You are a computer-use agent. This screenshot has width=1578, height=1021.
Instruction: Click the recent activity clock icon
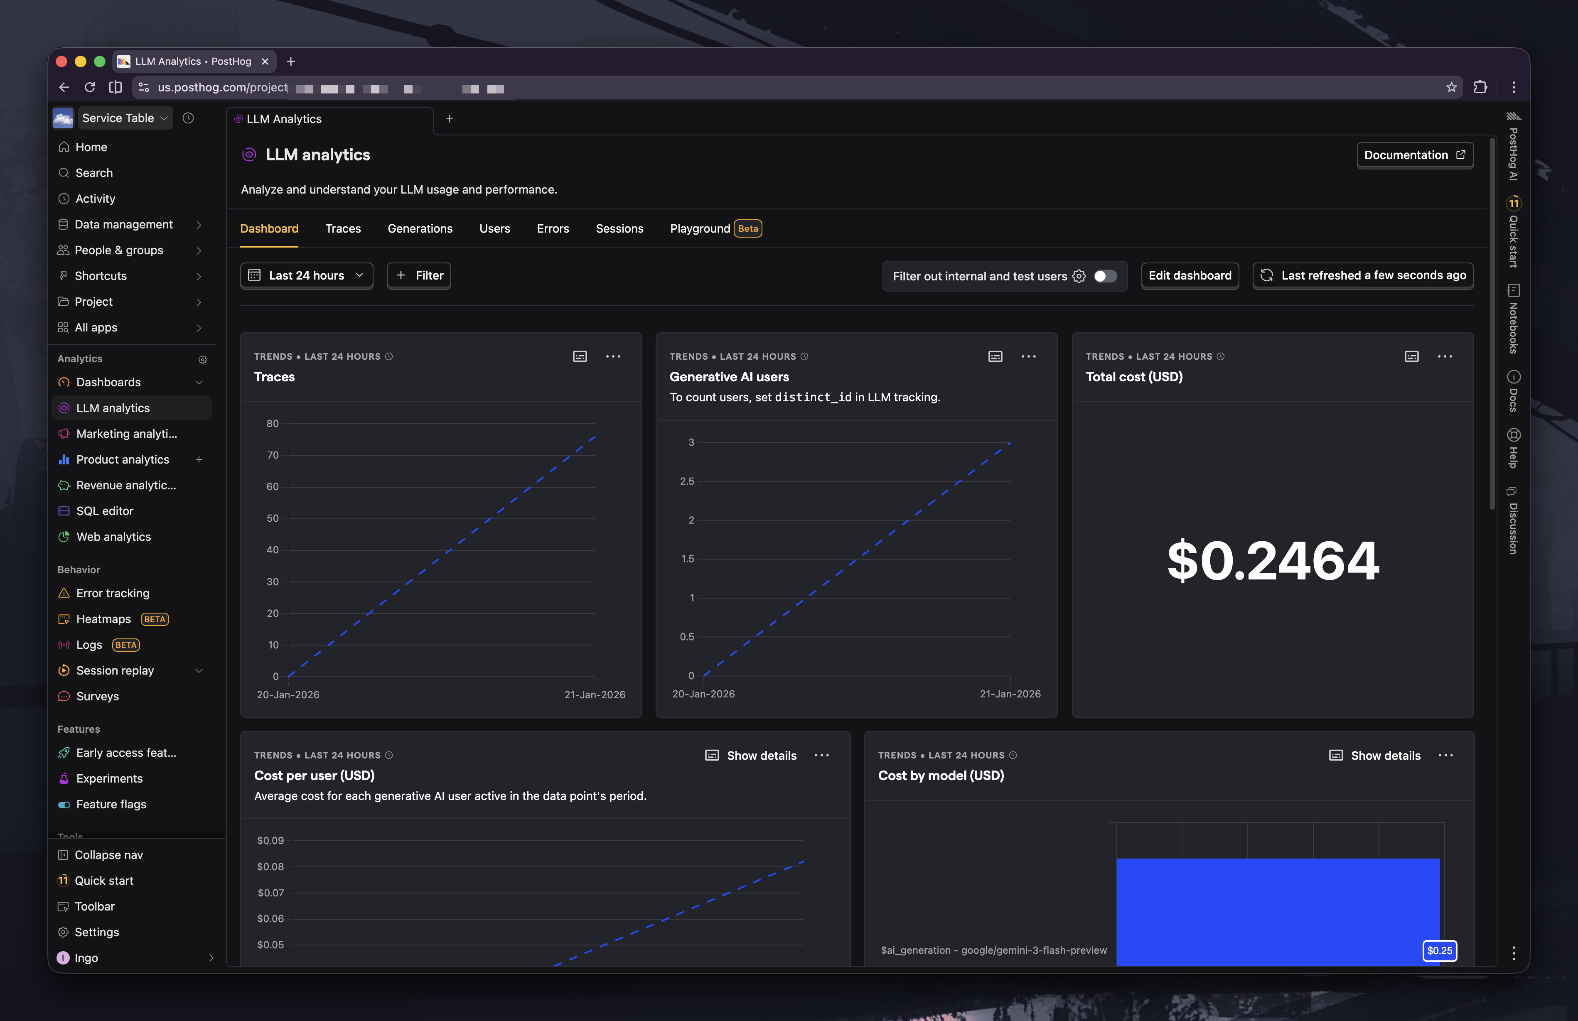(x=188, y=118)
